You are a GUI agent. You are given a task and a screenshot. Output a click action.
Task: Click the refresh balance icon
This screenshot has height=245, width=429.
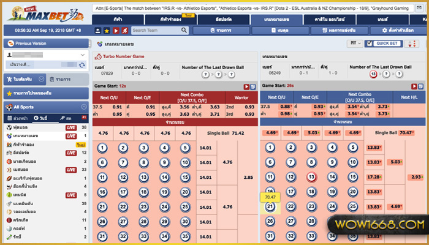coord(82,64)
